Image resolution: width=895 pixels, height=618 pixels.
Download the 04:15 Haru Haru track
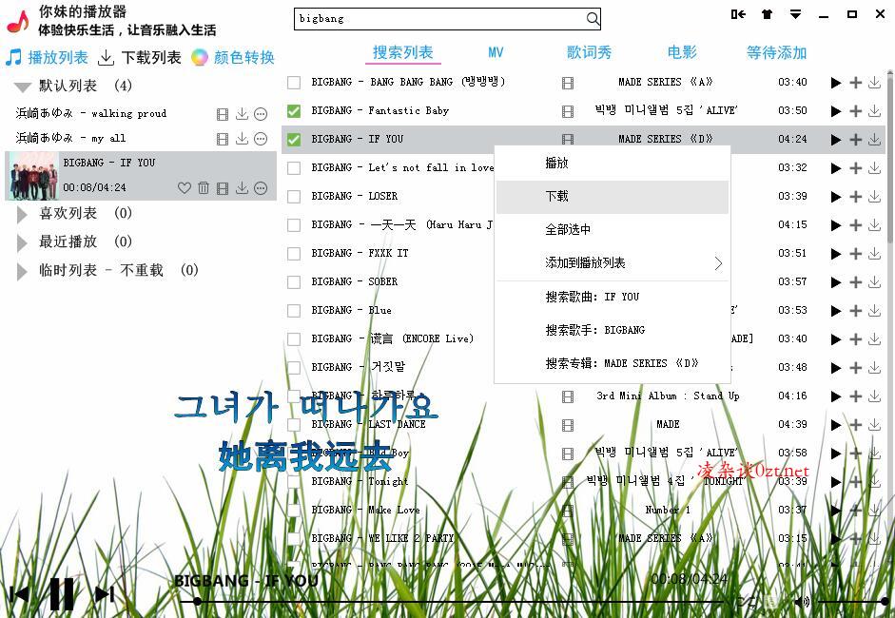click(x=874, y=225)
